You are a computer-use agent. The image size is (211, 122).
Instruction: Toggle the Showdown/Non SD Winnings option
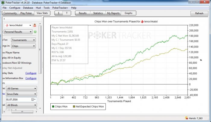tap(17, 63)
